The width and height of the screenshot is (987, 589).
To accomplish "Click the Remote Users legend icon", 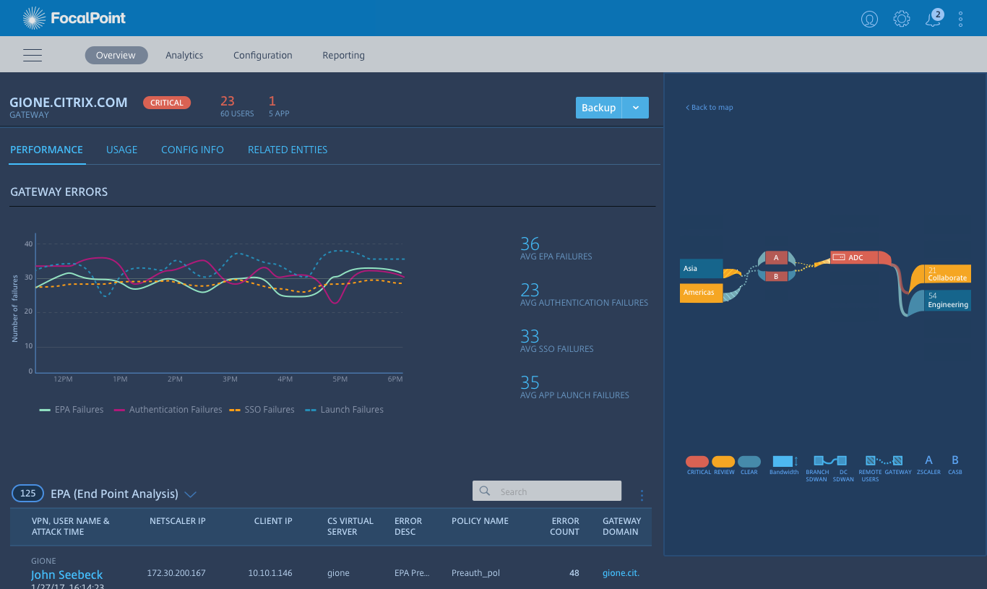I will [871, 460].
